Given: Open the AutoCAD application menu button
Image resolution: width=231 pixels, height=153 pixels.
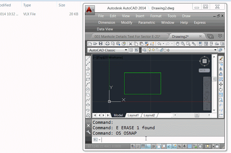Looking at the screenshot, I should click(x=90, y=10).
